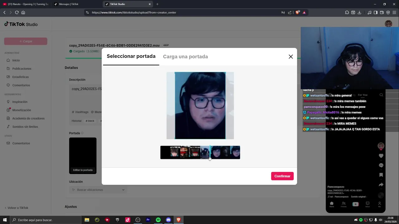Click the bookmark icon in phone preview
The height and width of the screenshot is (224, 399).
[381, 175]
